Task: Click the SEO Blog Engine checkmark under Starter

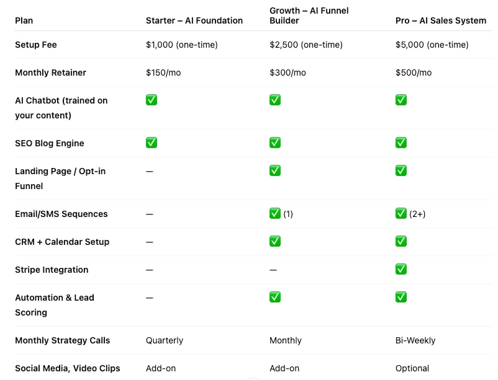Action: 152,143
